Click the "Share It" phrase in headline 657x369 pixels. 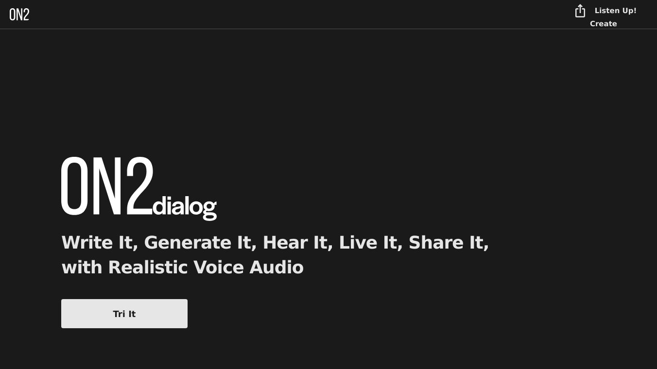[x=448, y=242]
